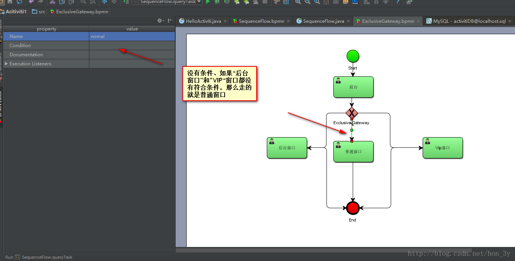This screenshot has height=261, width=515.
Task: Zoom in on the BPMN diagram
Action: (x=298, y=2)
